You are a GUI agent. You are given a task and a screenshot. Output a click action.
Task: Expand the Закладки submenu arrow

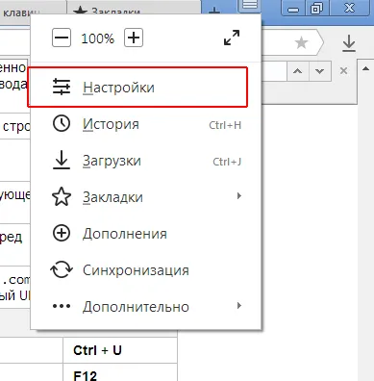pos(238,195)
